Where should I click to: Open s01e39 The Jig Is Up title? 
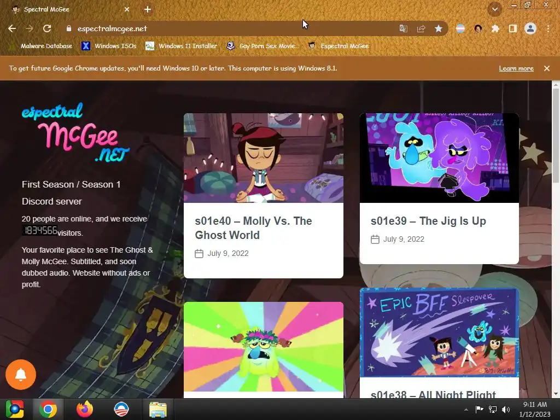click(428, 221)
